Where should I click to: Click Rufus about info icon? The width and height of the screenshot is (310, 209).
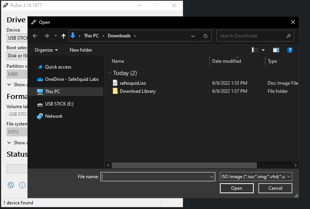point(22,185)
